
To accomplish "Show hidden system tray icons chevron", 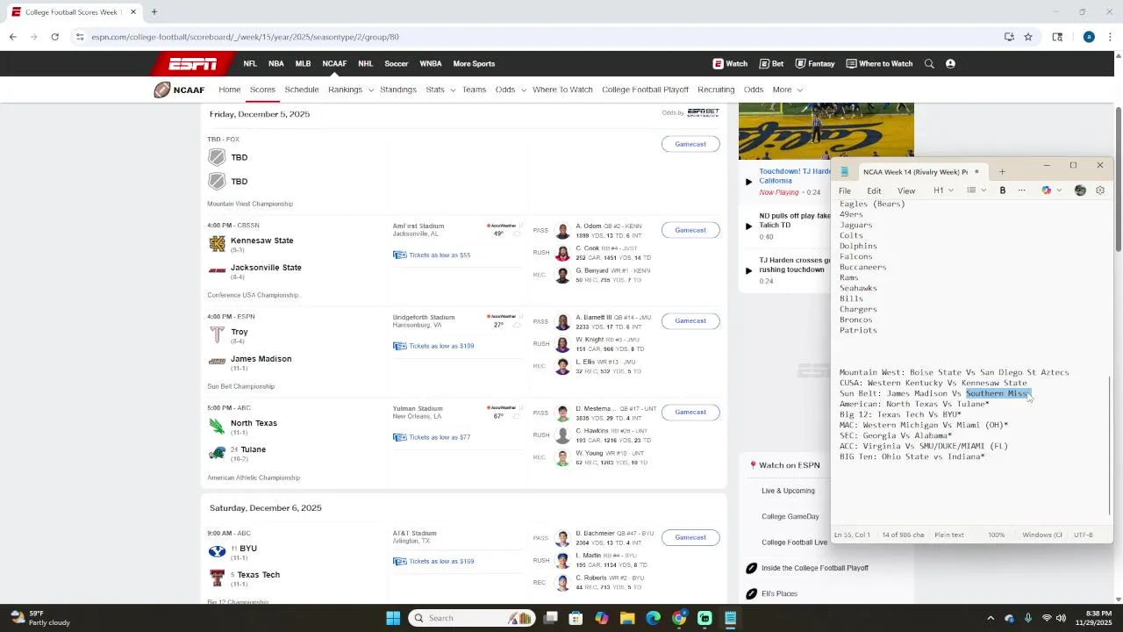I will [x=991, y=618].
